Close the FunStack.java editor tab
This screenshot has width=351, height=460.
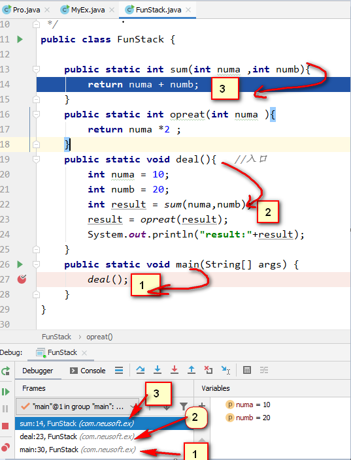(x=188, y=10)
